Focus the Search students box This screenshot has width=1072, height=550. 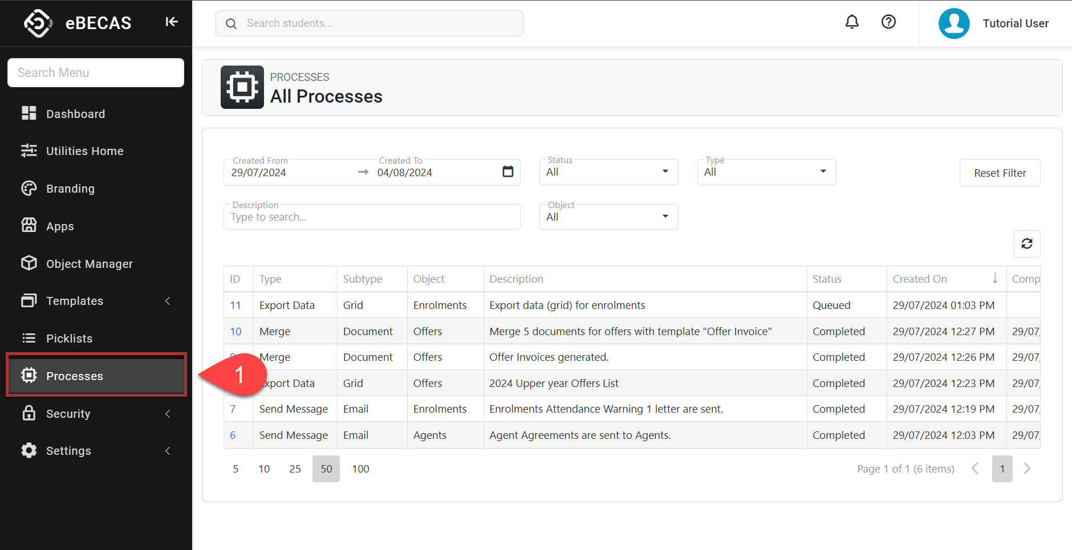[376, 23]
